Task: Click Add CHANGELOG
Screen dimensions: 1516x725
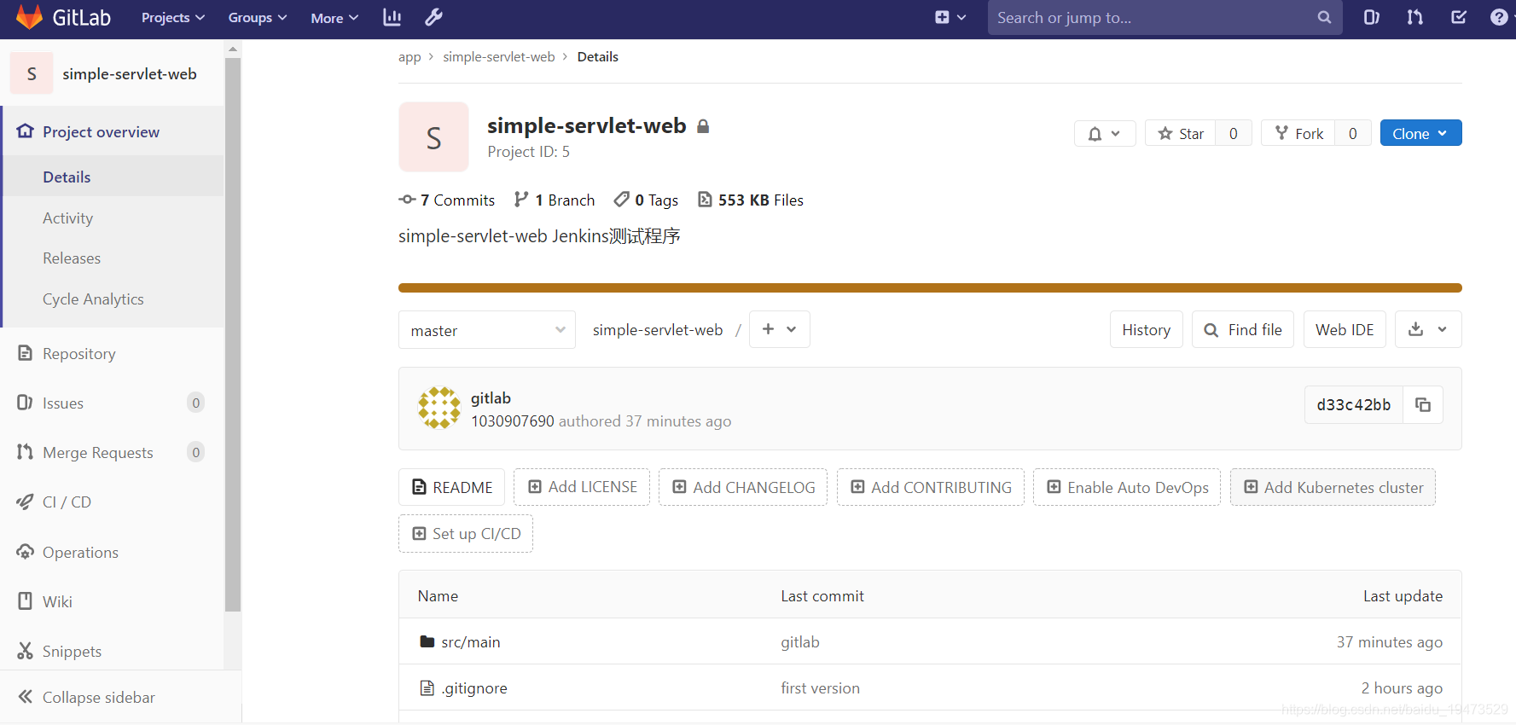Action: pos(743,487)
